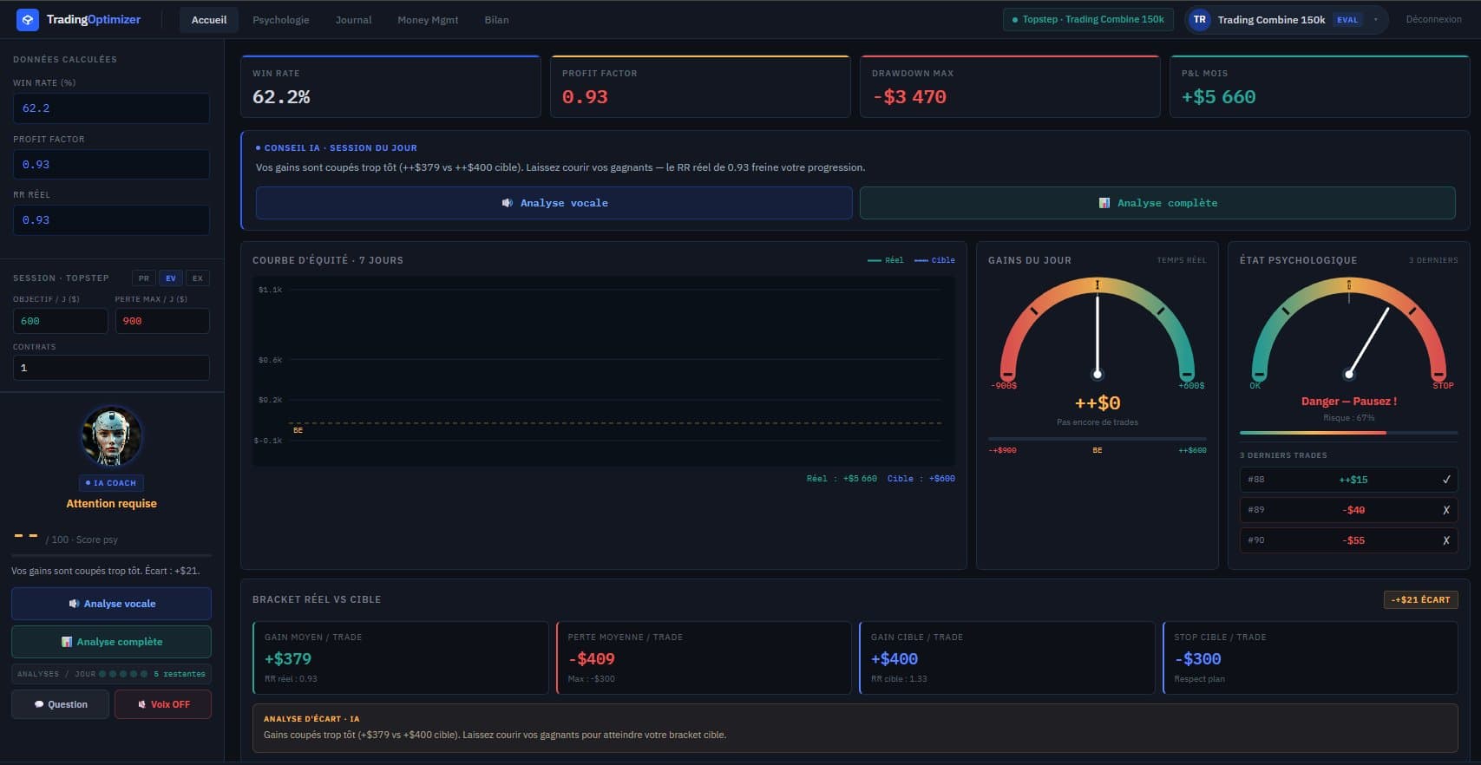This screenshot has height=765, width=1481.
Task: Click the muted speaker icon on Voix OFF
Action: tap(141, 704)
